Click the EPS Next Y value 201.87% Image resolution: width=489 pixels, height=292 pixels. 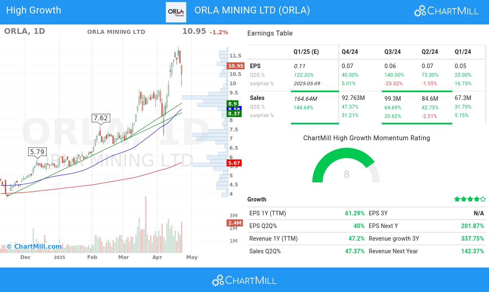coord(472,226)
